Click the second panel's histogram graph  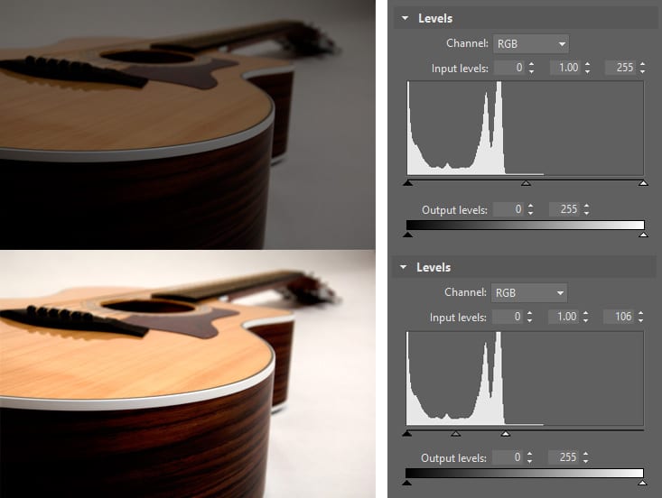525,378
